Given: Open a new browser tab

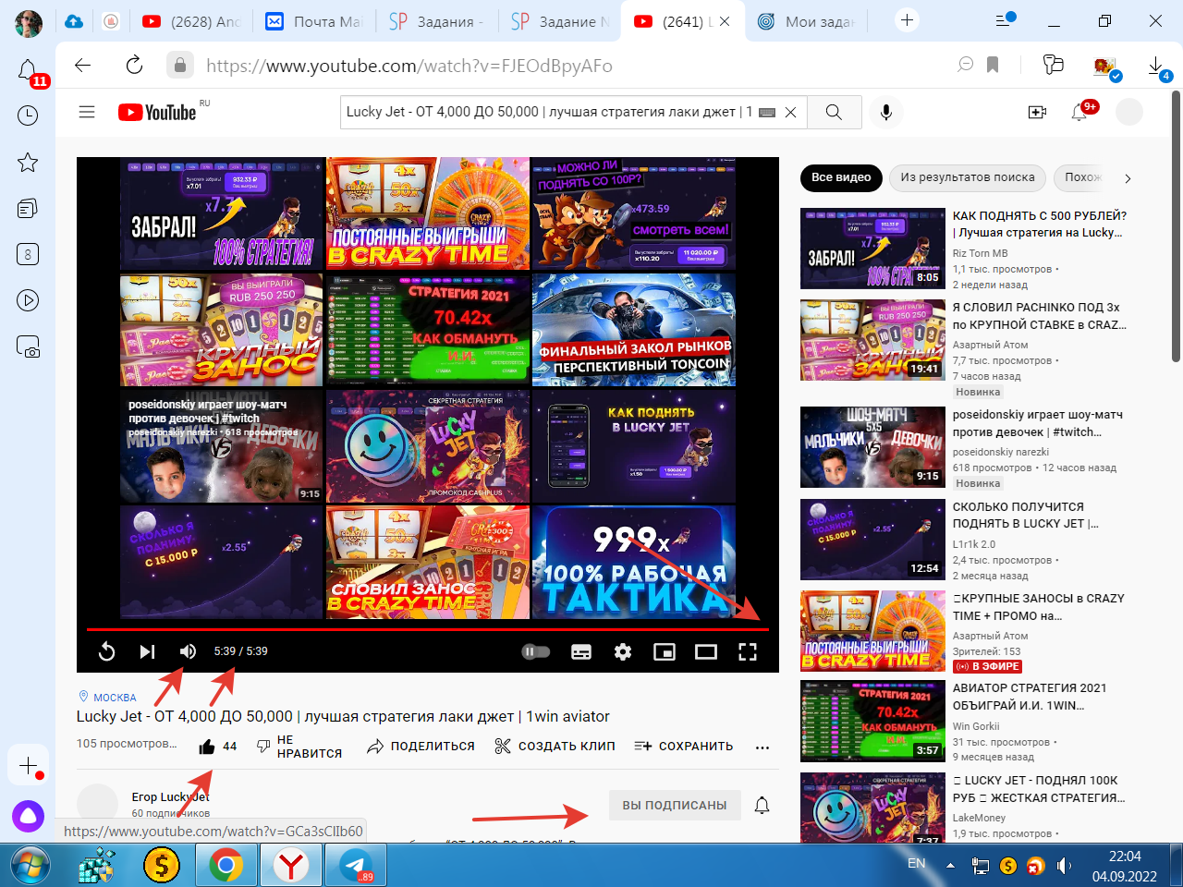Looking at the screenshot, I should [907, 20].
